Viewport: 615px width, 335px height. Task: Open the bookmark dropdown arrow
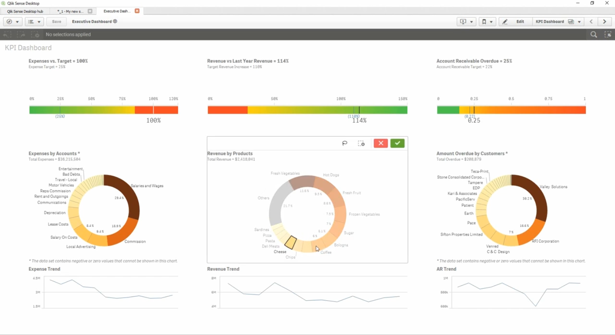492,21
